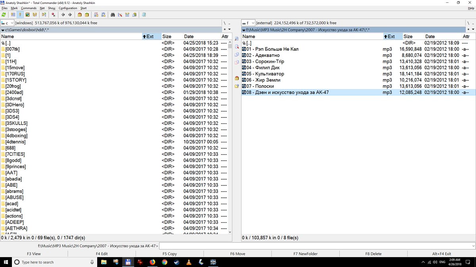The height and width of the screenshot is (267, 476).
Task: Open the Help menu
Action: click(x=471, y=8)
